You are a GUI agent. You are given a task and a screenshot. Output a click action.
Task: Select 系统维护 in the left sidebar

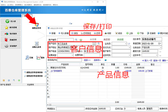click(11, 46)
